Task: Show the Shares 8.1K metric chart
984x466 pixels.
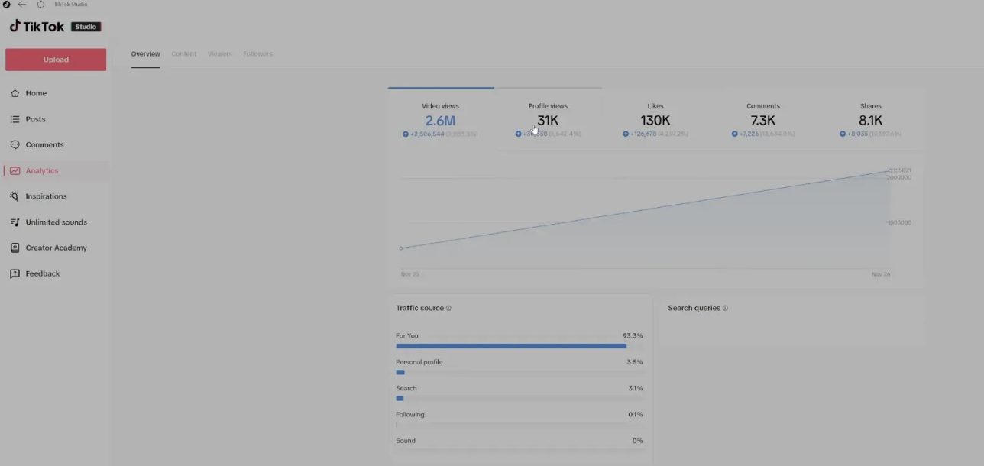Action: tap(870, 120)
